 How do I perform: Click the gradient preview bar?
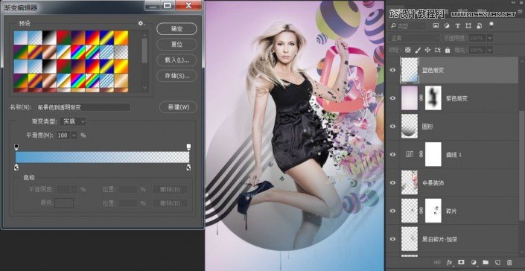point(103,157)
